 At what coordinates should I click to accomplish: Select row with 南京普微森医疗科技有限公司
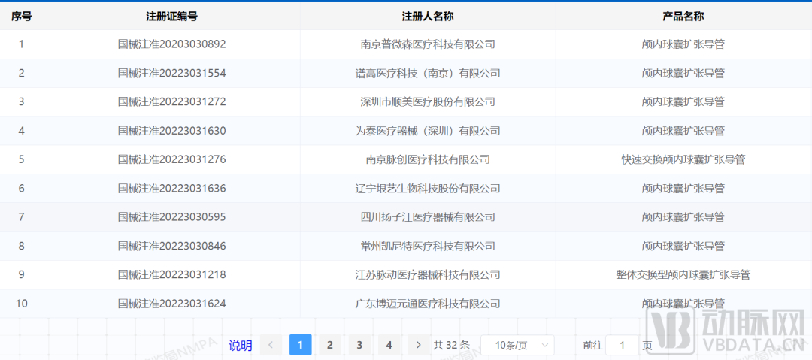(x=427, y=44)
